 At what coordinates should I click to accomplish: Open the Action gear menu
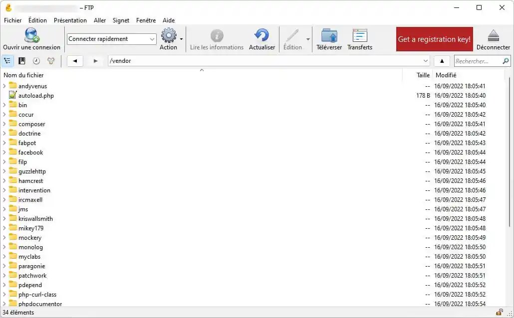(x=169, y=35)
